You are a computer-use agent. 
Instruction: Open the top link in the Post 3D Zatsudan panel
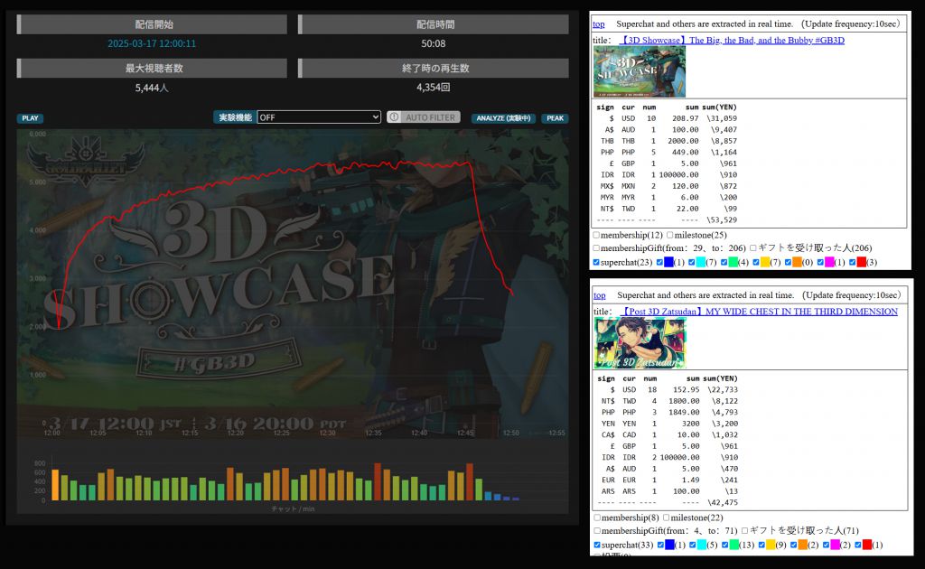pyautogui.click(x=600, y=294)
